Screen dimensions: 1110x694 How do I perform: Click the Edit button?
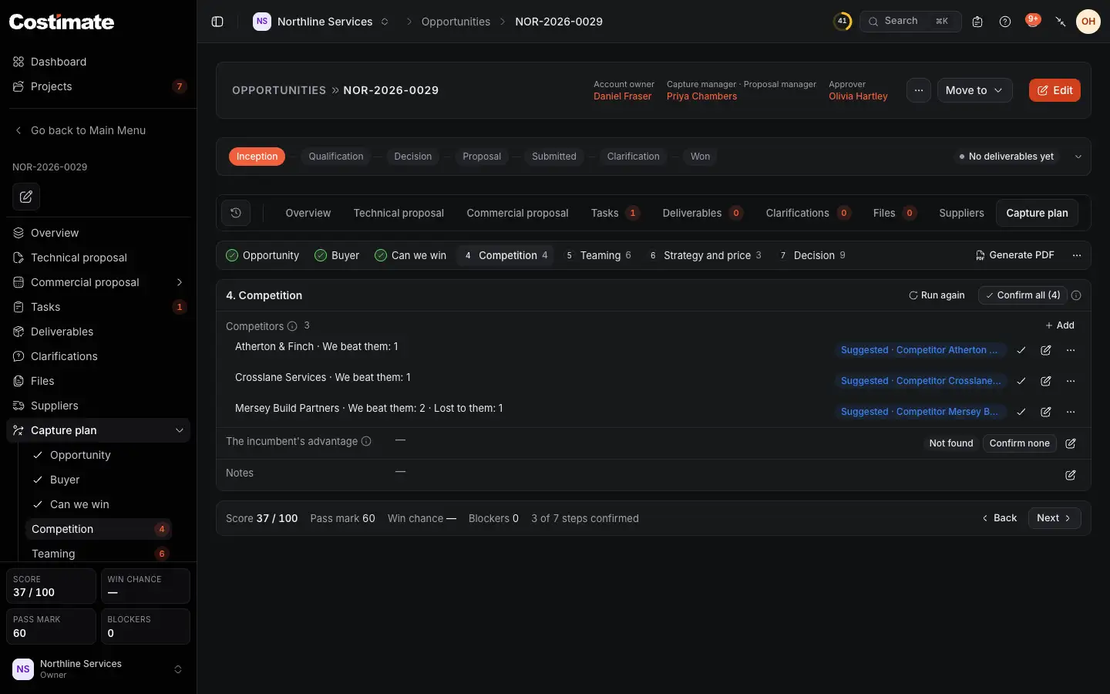pos(1054,90)
